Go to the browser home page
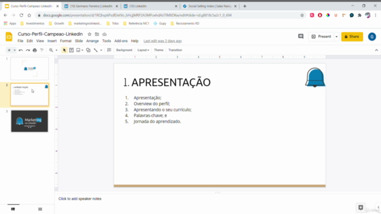 [29, 15]
